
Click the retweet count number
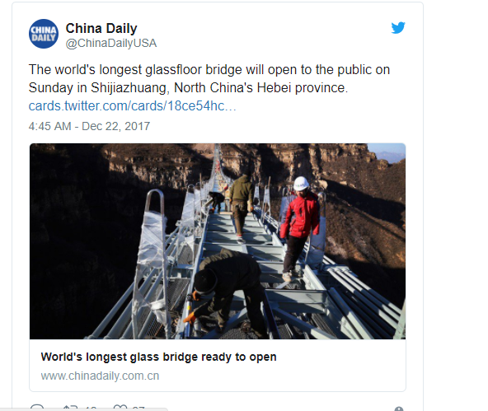pos(91,409)
